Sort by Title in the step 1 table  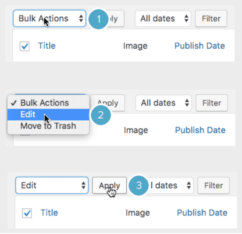pos(47,46)
